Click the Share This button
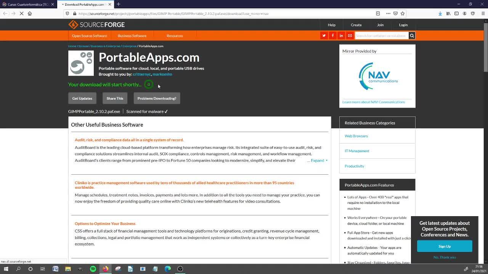 [x=115, y=98]
